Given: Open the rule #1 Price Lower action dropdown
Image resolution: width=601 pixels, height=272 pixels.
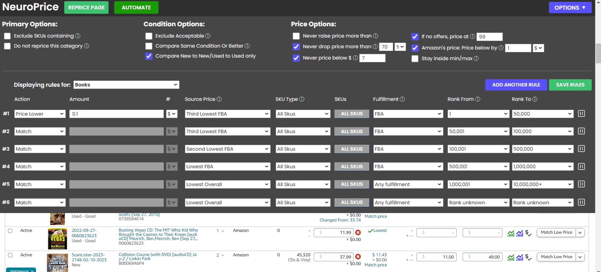Looking at the screenshot, I should [40, 114].
